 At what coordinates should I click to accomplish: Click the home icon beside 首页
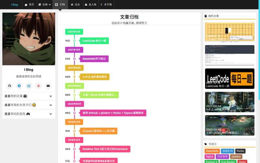tap(26, 5)
